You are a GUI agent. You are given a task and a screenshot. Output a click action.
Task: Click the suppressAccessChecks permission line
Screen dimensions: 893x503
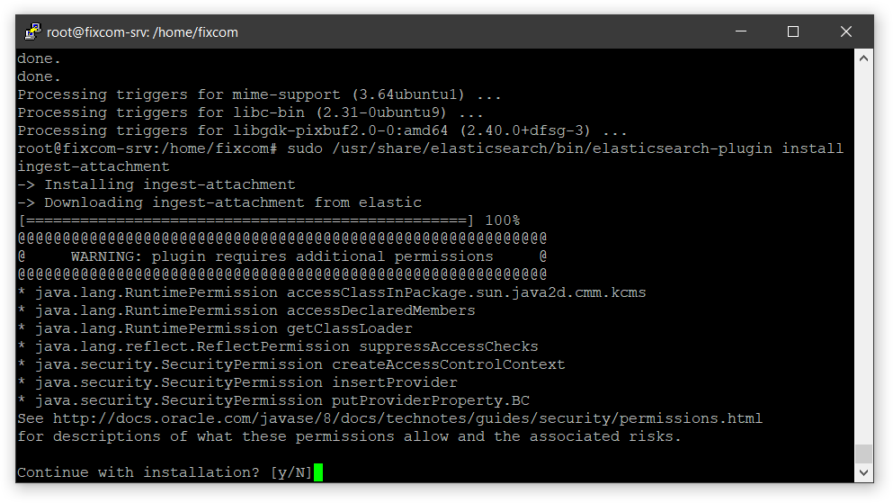[x=278, y=346]
